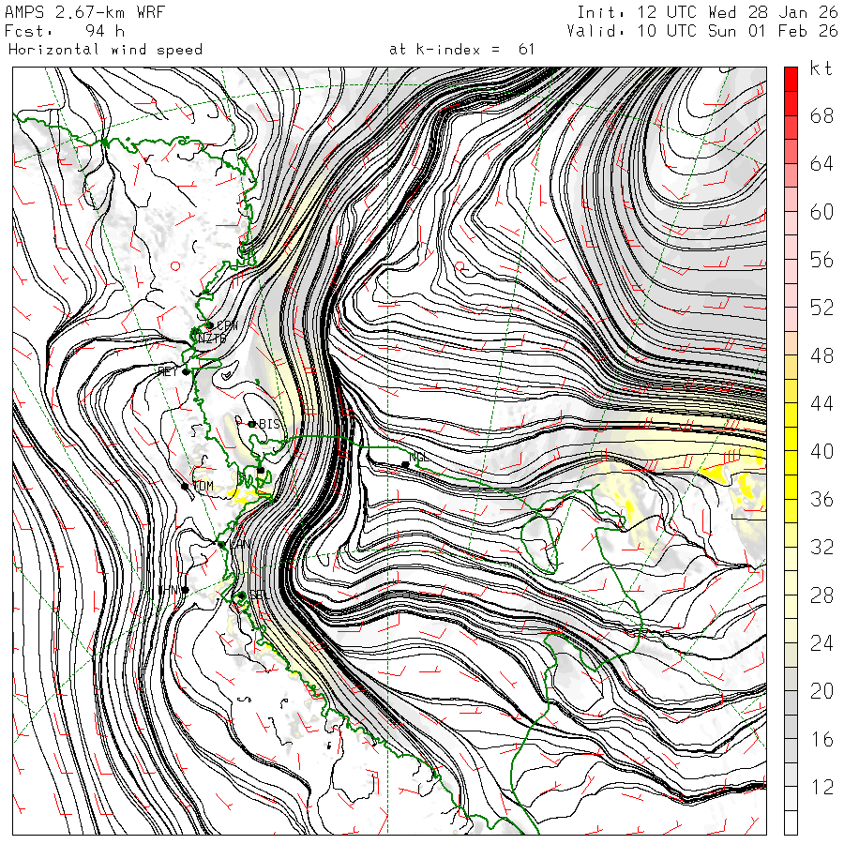
Task: Select the NZTB station label
Action: click(212, 339)
